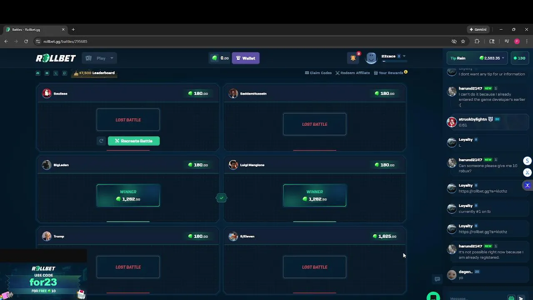Open the $7,500 Leaderboard
The width and height of the screenshot is (533, 300).
point(94,73)
